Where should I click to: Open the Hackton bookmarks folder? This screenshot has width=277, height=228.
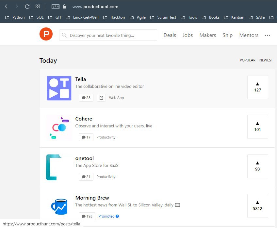pyautogui.click(x=114, y=17)
